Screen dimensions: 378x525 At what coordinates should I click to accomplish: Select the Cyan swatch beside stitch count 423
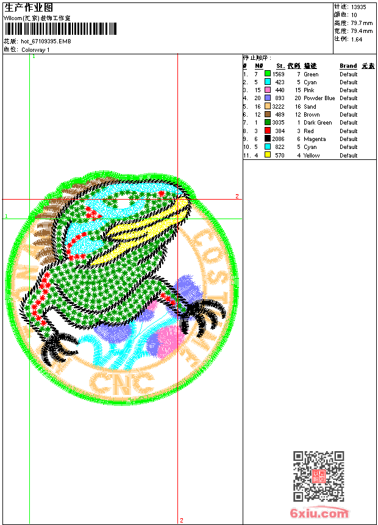(268, 82)
